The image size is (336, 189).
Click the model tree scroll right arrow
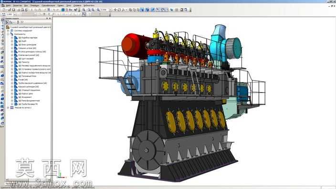coord(49,180)
